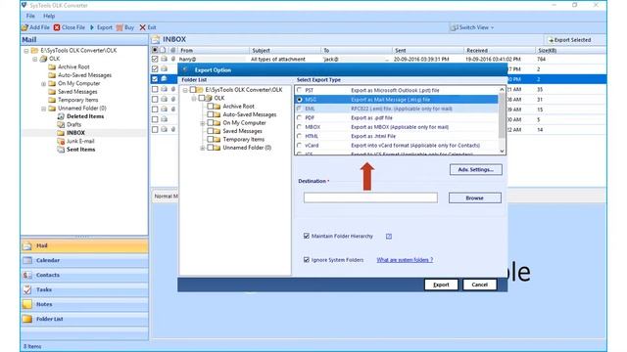Click the Buy cart icon

120,27
